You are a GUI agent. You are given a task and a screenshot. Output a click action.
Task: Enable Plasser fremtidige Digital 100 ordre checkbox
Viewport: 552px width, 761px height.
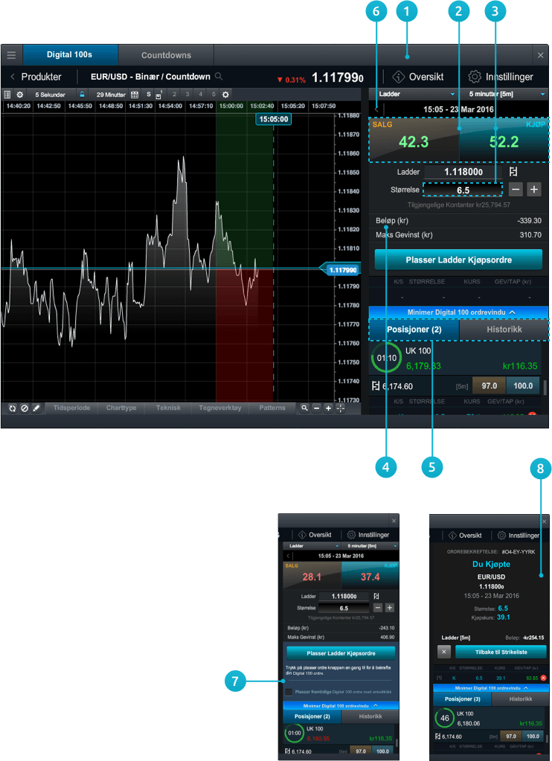289,692
